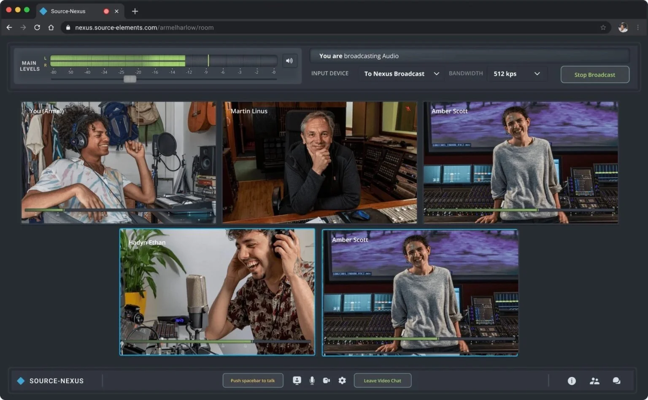Open the chat messages panel
This screenshot has height=400, width=648.
click(x=616, y=381)
